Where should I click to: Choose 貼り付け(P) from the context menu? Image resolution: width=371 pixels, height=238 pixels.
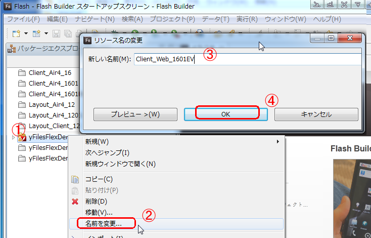(176, 190)
